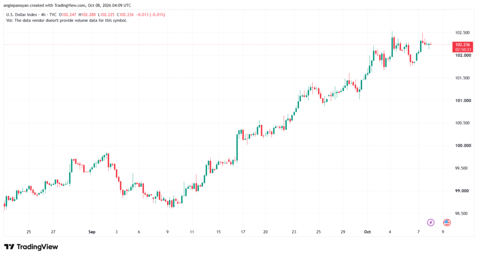Click the Sep date label on time axis
Screen dimensions: 478x257
pos(92,232)
